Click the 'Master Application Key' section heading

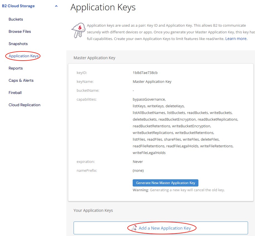coord(94,58)
